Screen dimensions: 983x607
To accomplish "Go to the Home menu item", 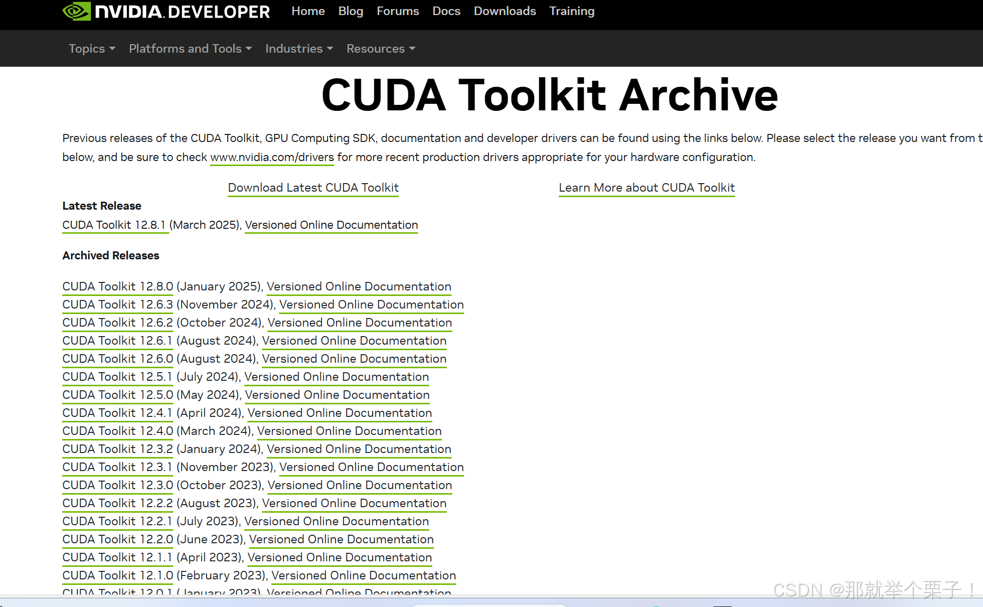I will point(308,11).
